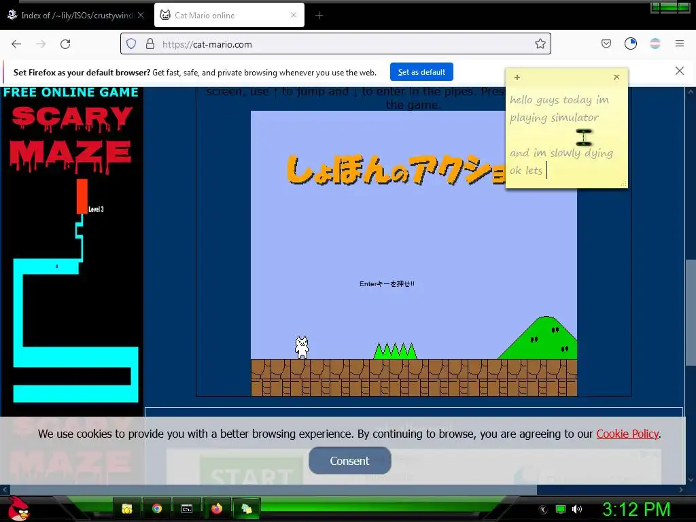This screenshot has width=696, height=522.
Task: Open the Angry Birds start button
Action: pyautogui.click(x=18, y=508)
